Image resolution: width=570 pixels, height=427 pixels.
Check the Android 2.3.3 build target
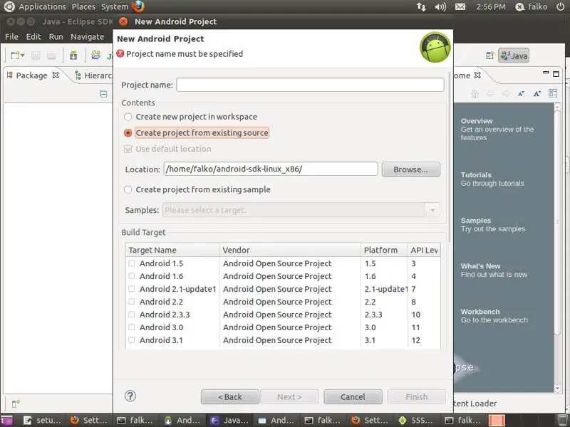click(132, 314)
